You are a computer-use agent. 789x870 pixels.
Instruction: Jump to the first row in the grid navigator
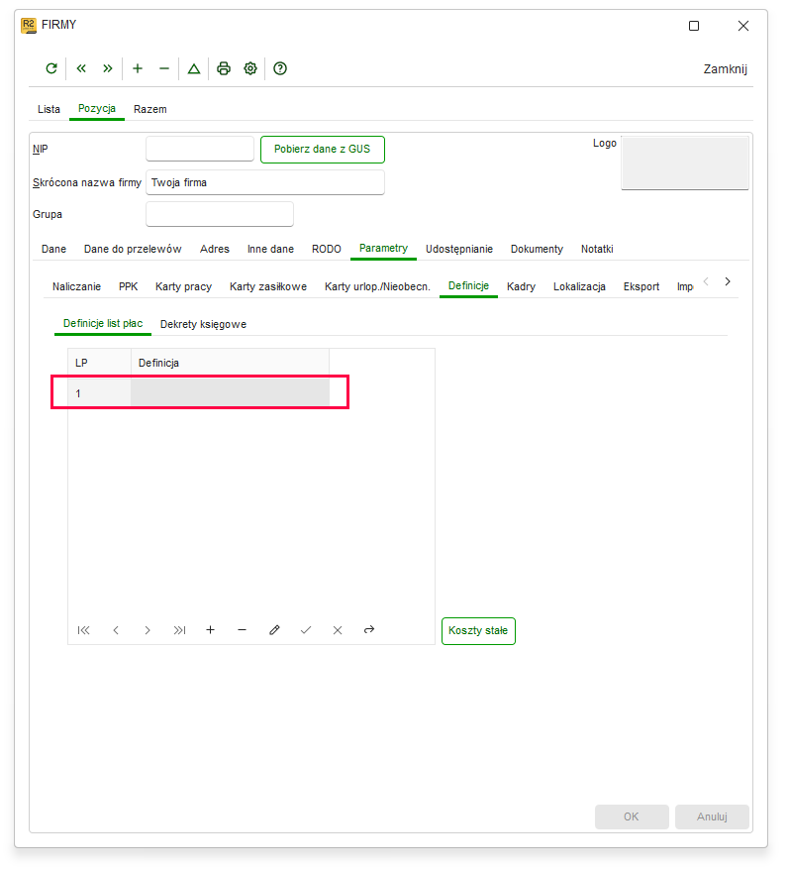click(84, 630)
